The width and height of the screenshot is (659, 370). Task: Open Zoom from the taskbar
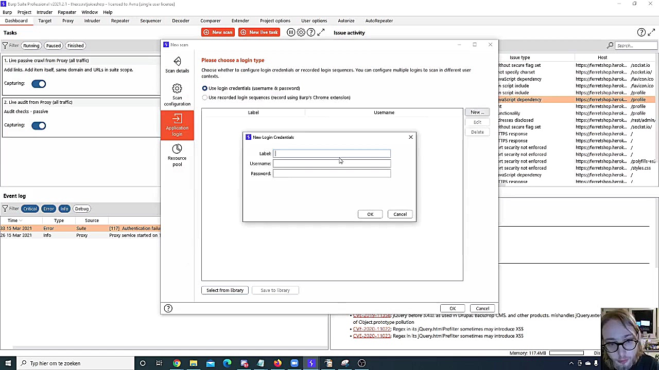click(294, 363)
